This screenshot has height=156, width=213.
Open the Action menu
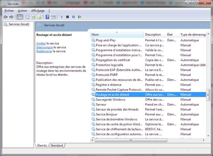23,11
